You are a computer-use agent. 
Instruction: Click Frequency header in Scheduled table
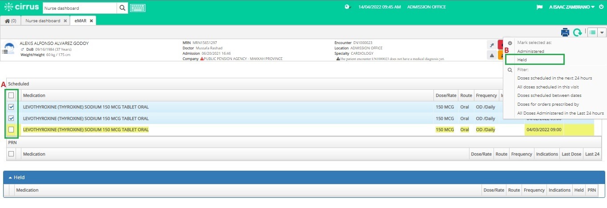[486, 95]
